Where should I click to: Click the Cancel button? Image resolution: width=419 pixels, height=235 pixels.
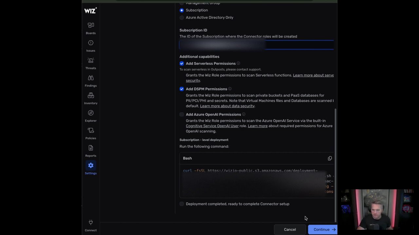point(290,229)
